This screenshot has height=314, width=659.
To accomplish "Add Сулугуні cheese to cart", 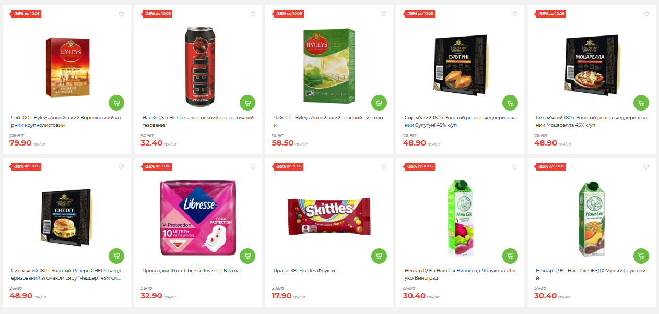I will [510, 103].
